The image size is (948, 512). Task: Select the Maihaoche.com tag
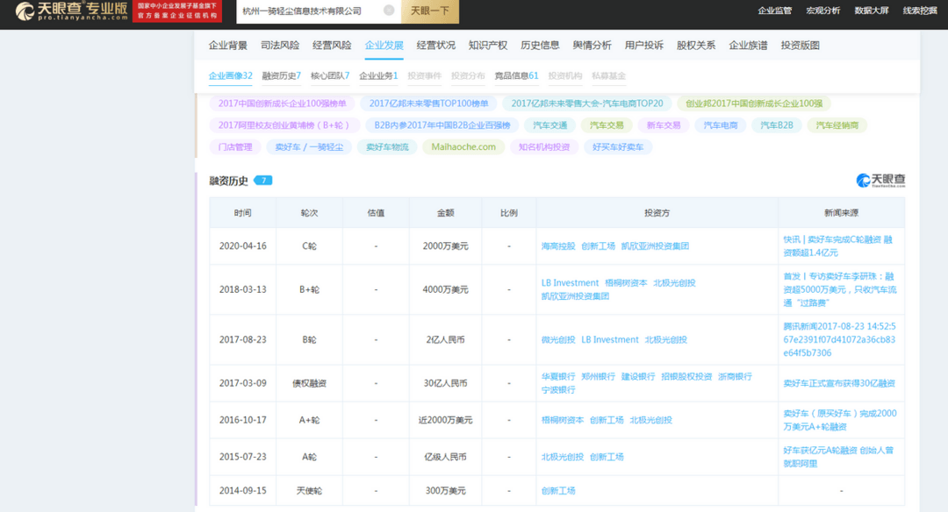tap(467, 146)
